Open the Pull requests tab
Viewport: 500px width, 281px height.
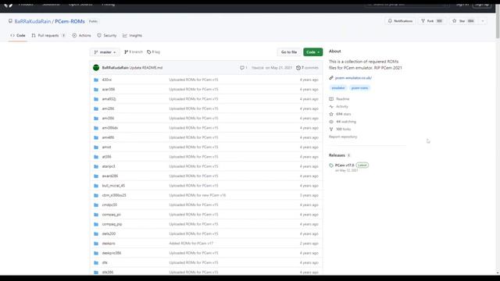click(48, 35)
